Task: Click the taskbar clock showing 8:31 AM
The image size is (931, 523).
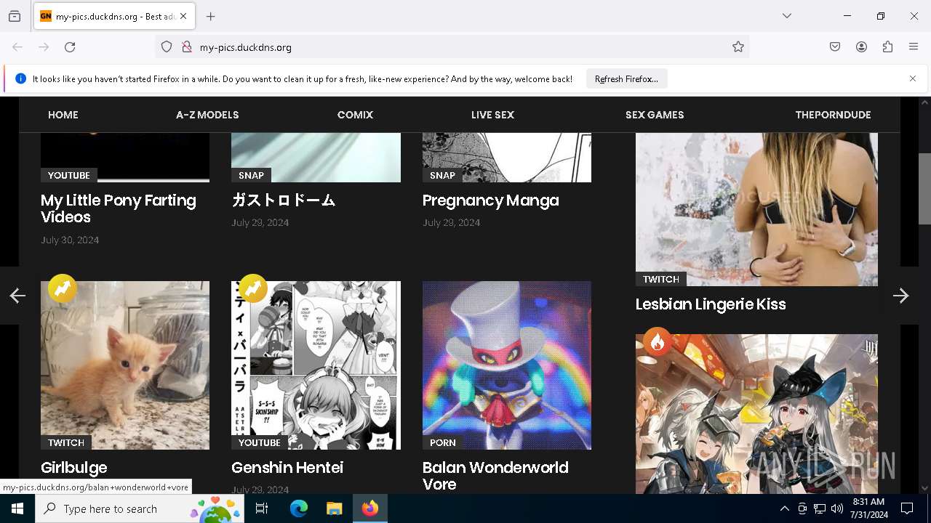Action: pyautogui.click(x=868, y=508)
